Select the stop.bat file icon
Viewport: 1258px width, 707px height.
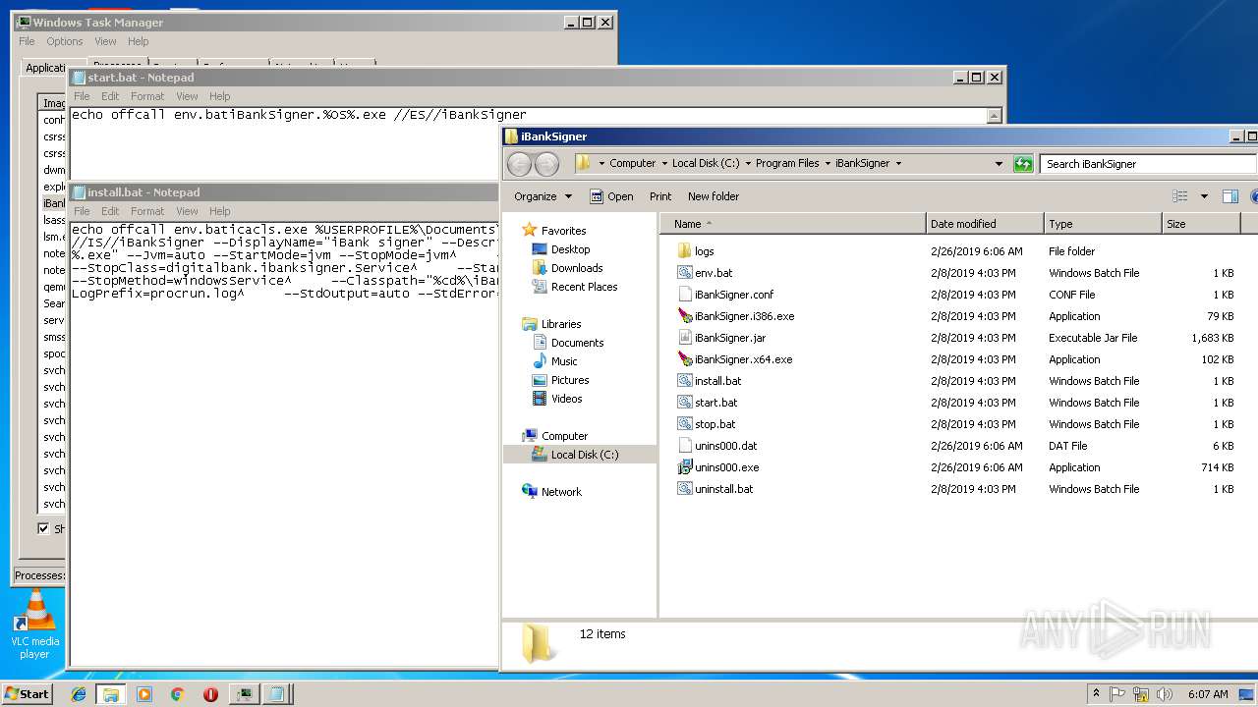click(685, 424)
